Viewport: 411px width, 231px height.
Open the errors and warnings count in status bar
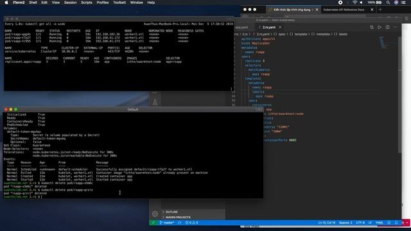pos(191,223)
